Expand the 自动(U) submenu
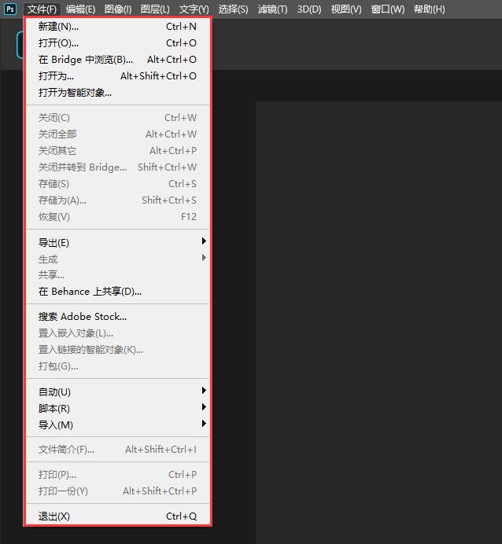 [118, 391]
